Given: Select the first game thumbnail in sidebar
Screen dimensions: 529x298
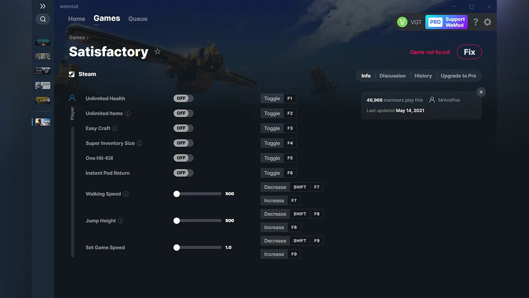Looking at the screenshot, I should click(43, 42).
